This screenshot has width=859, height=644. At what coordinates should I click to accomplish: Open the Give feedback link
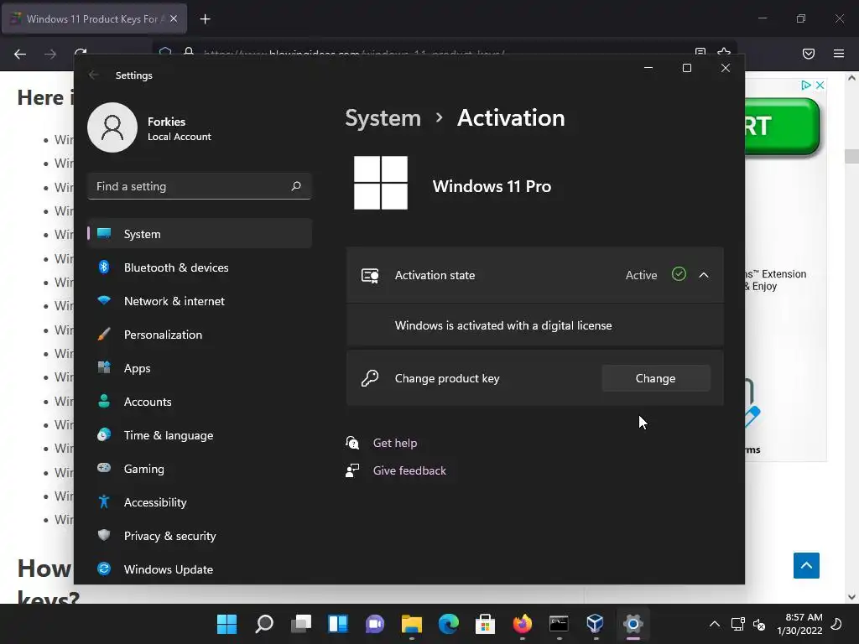409,470
